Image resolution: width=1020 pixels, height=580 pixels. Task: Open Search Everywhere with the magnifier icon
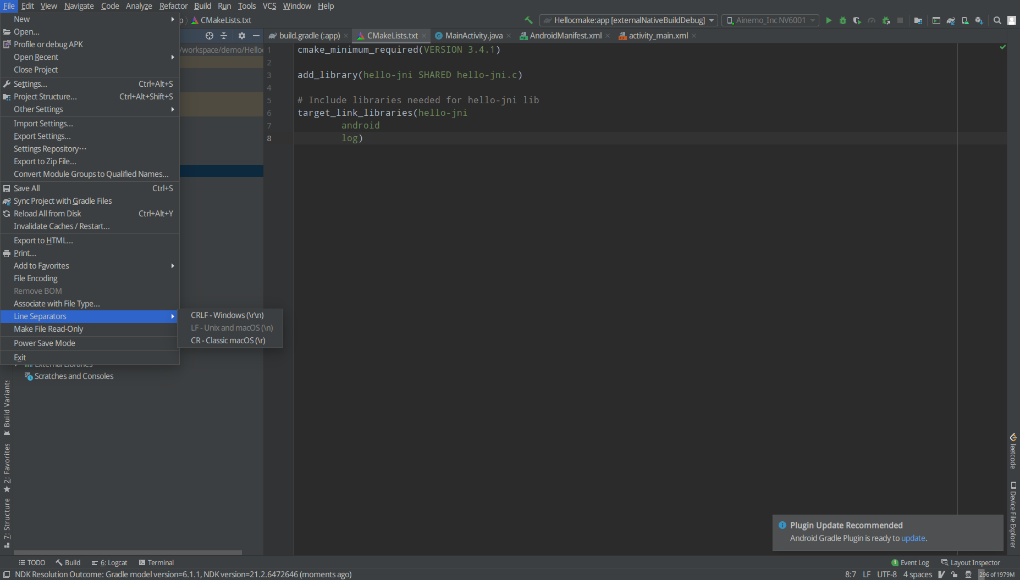click(x=997, y=20)
